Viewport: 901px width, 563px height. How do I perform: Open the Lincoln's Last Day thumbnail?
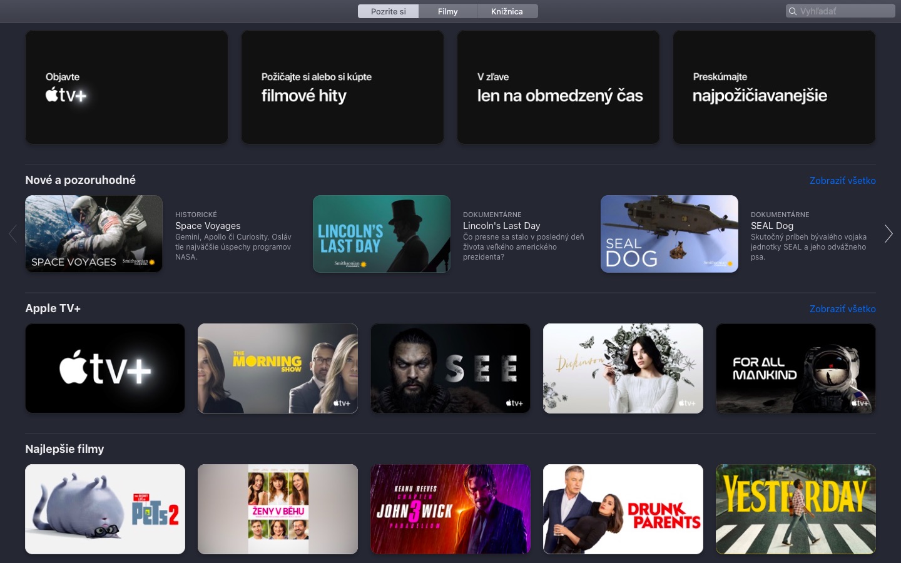point(382,234)
